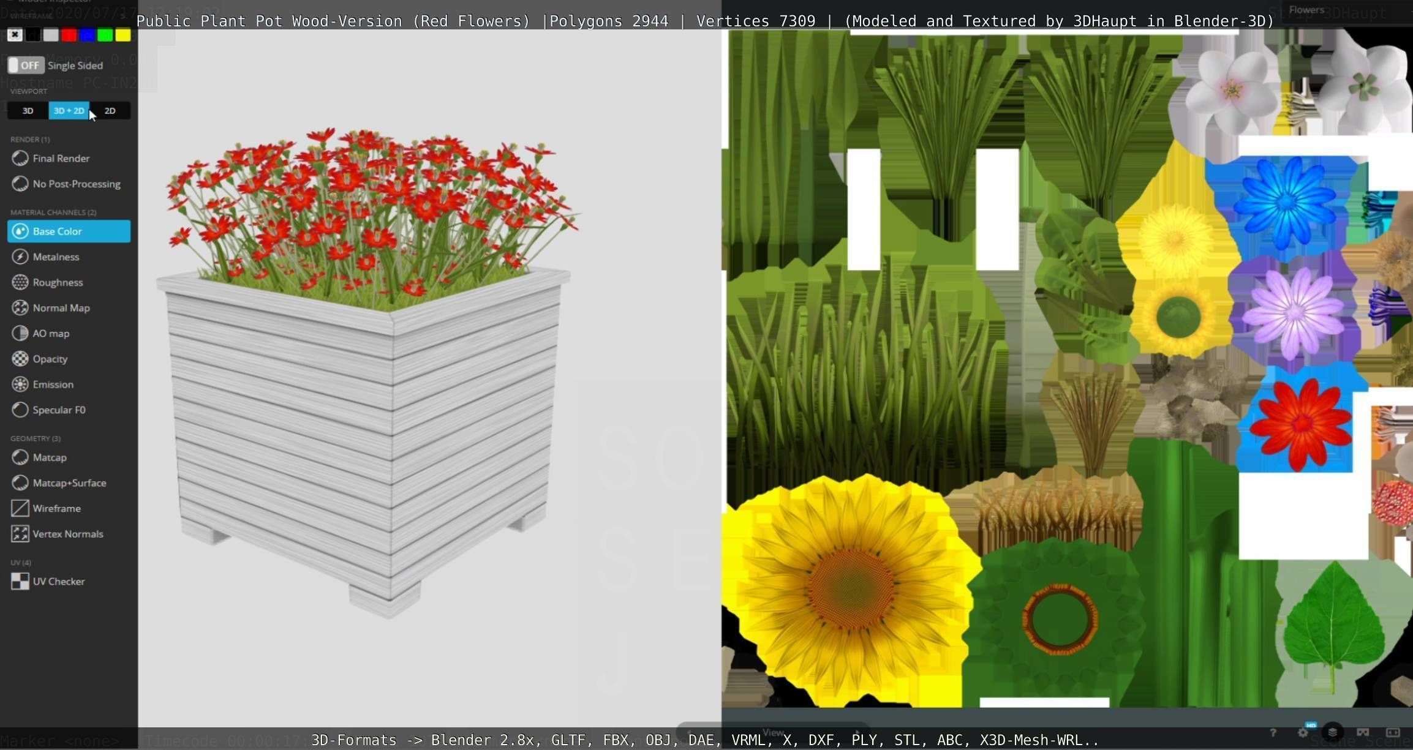1413x750 pixels.
Task: Choose grey wireframe color
Action: coord(51,35)
